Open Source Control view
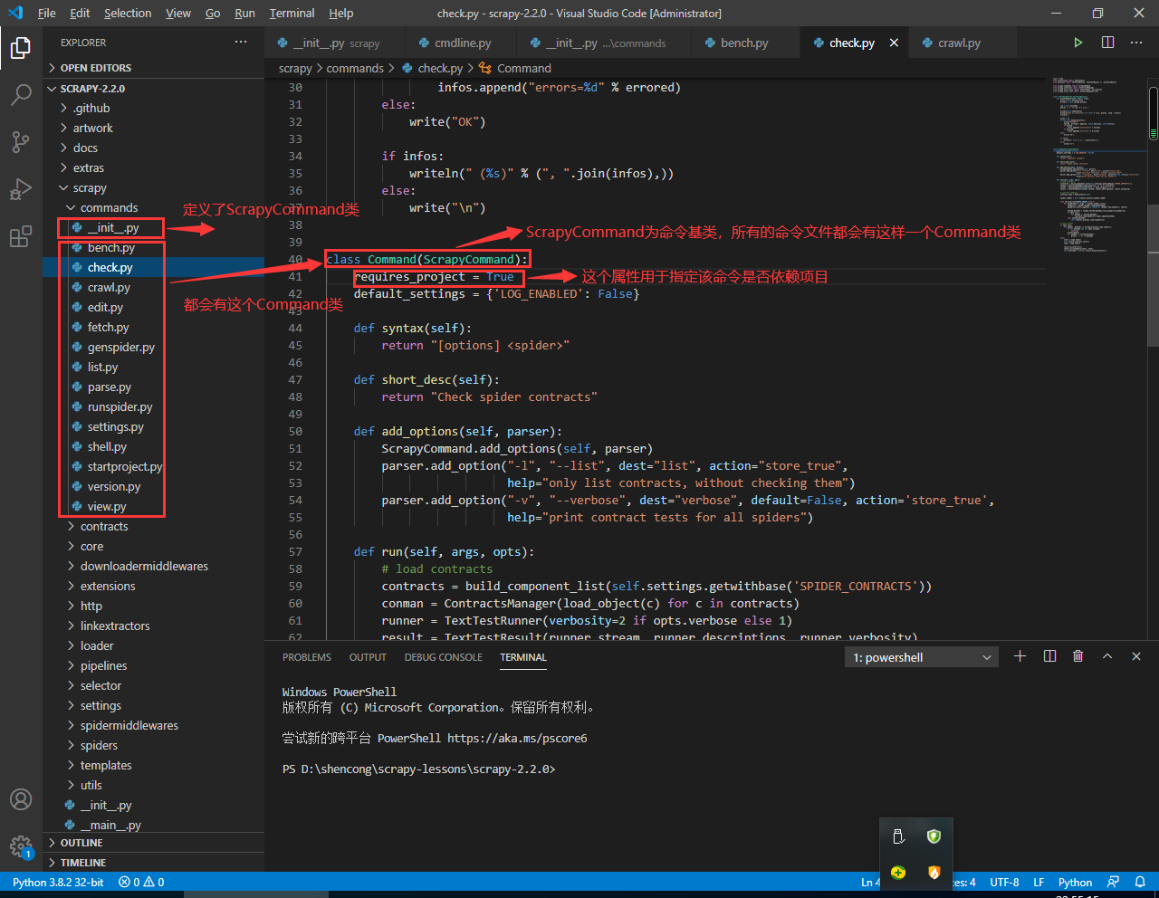Viewport: 1159px width, 898px height. [21, 142]
